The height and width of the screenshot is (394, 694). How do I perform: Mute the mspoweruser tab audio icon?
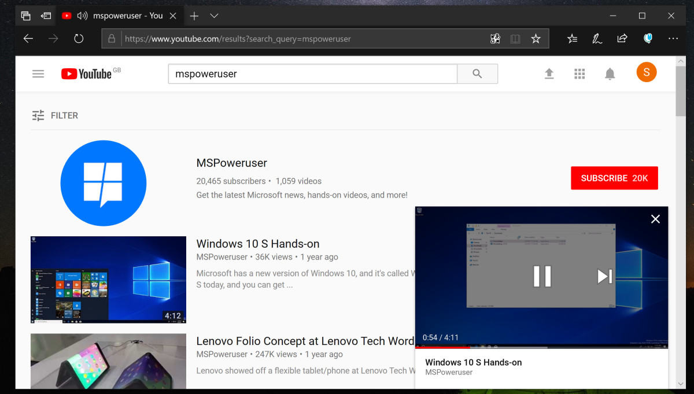point(82,16)
